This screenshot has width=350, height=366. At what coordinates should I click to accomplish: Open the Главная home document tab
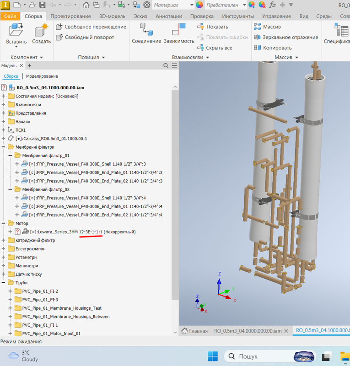coord(194,331)
